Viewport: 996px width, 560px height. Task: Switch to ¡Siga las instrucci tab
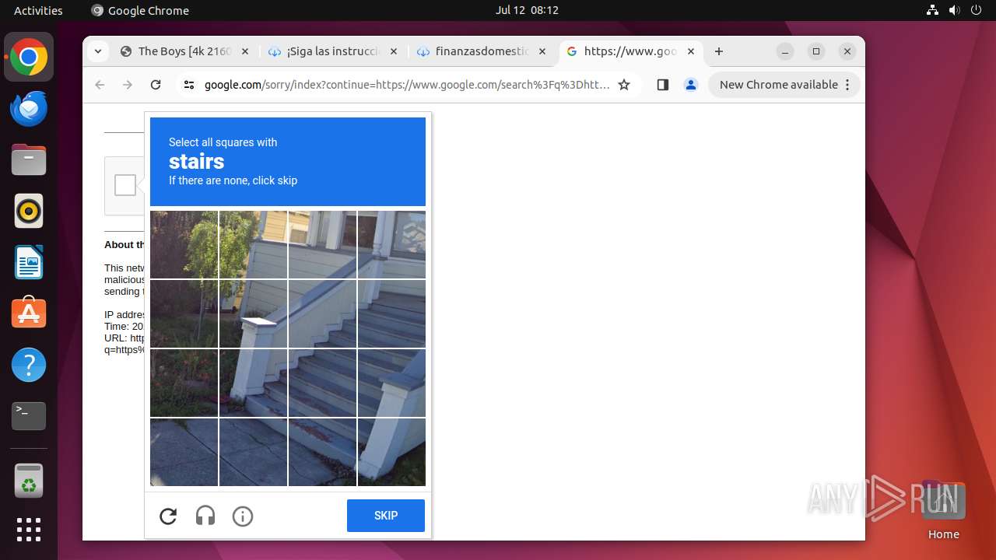coord(332,51)
